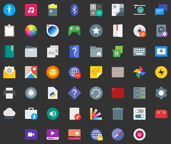Click the blue compass browser icon
Screen dimensions: 171x144
pyautogui.click(x=118, y=134)
